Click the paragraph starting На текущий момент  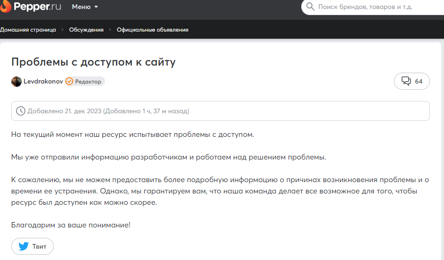coord(132,134)
